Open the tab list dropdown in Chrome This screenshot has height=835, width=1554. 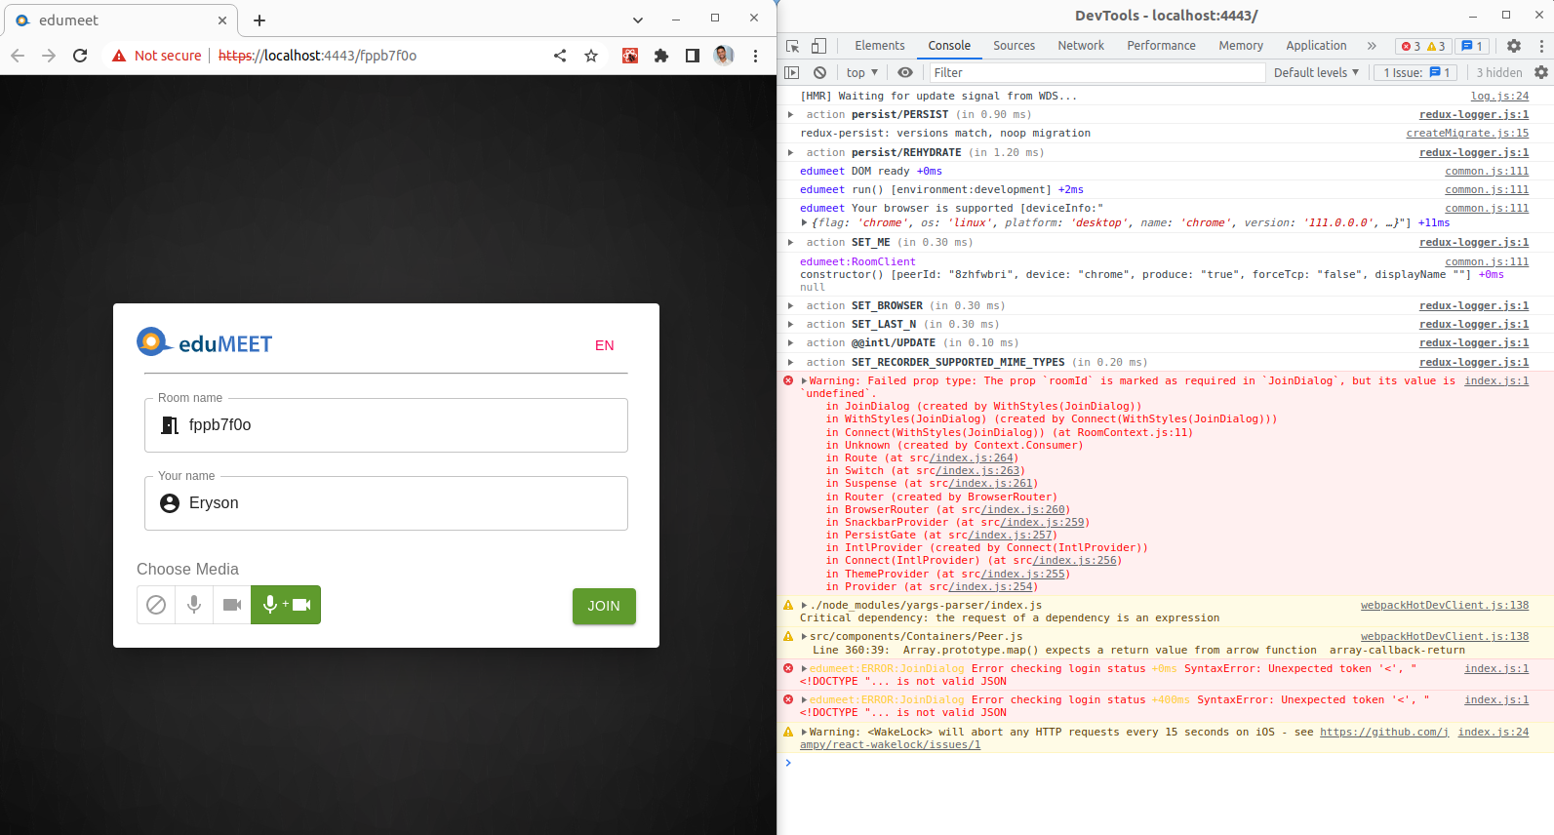point(638,20)
